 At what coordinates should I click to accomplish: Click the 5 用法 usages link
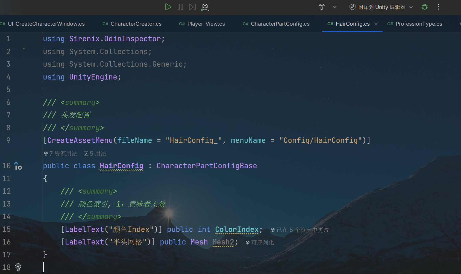click(x=95, y=154)
